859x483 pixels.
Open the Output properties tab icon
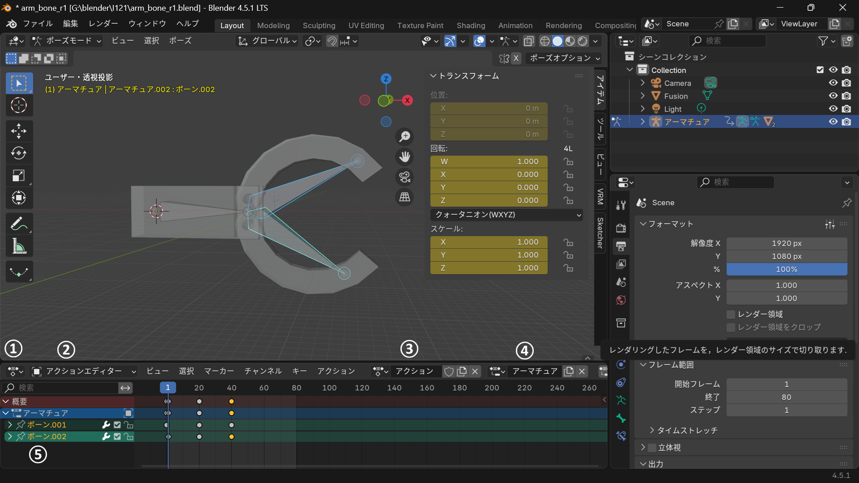tap(621, 246)
